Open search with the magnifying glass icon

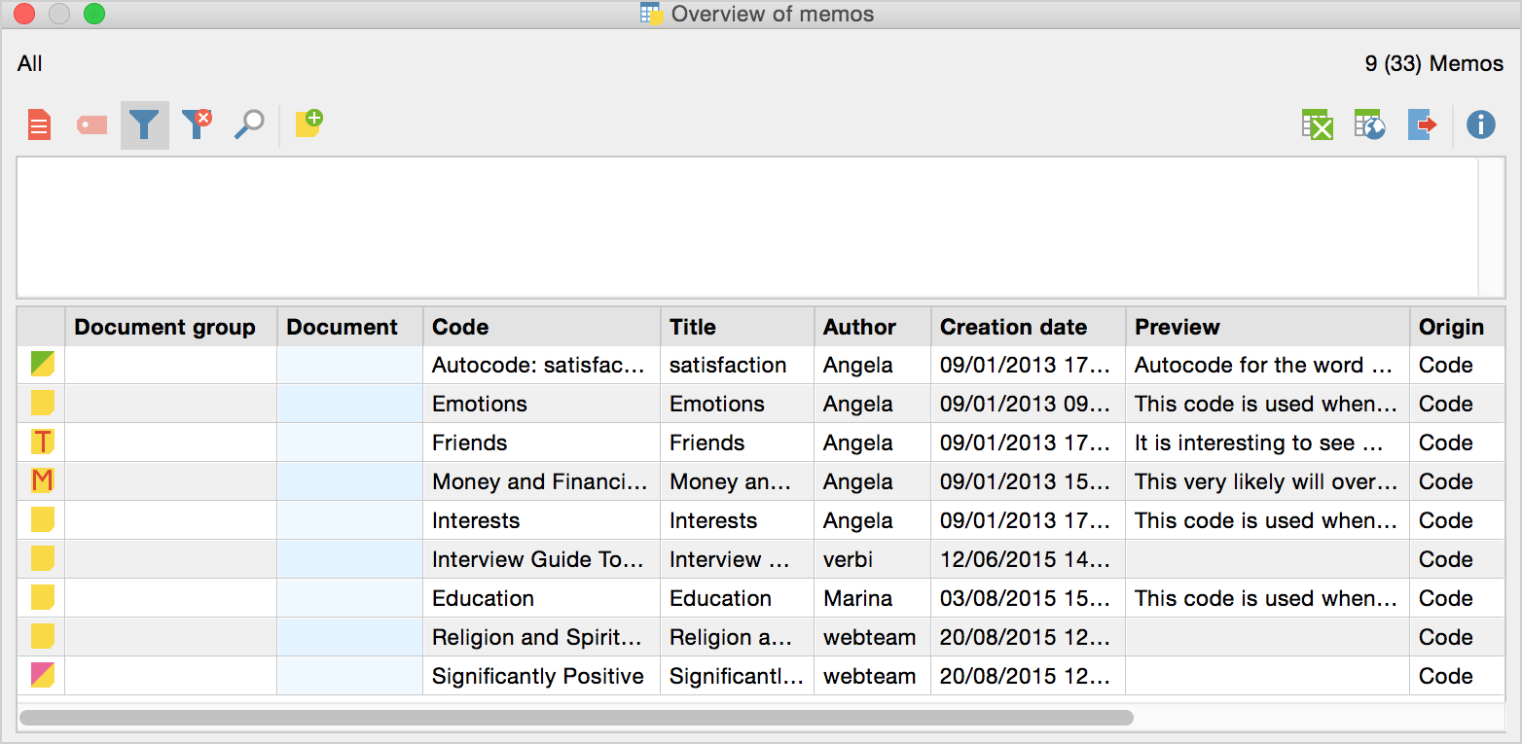[249, 125]
